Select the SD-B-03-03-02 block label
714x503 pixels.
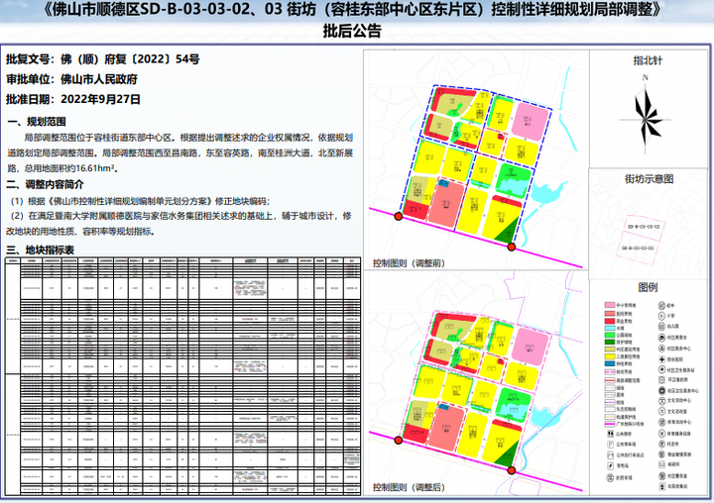pyautogui.click(x=644, y=226)
